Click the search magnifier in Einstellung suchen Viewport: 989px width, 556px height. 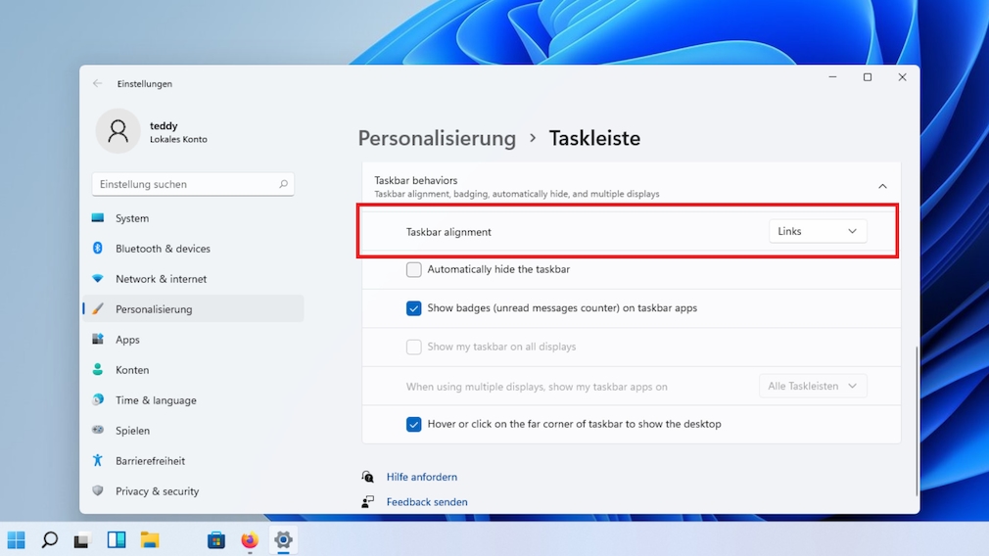click(x=283, y=184)
